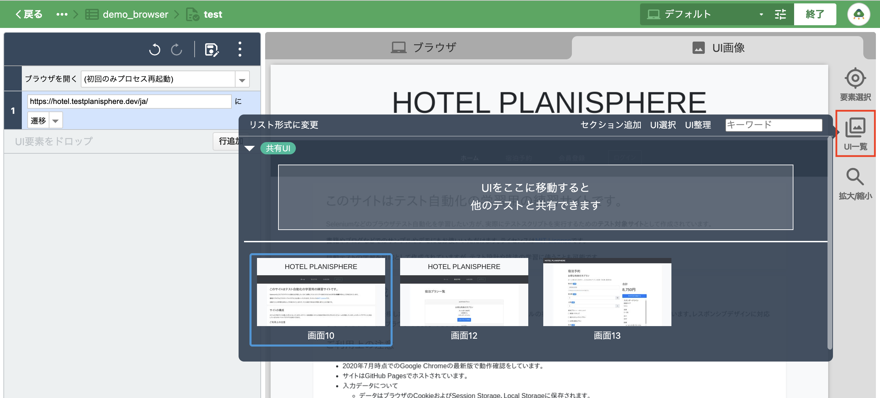Switch to the UI画像 tab
The width and height of the screenshot is (880, 398).
pyautogui.click(x=717, y=47)
